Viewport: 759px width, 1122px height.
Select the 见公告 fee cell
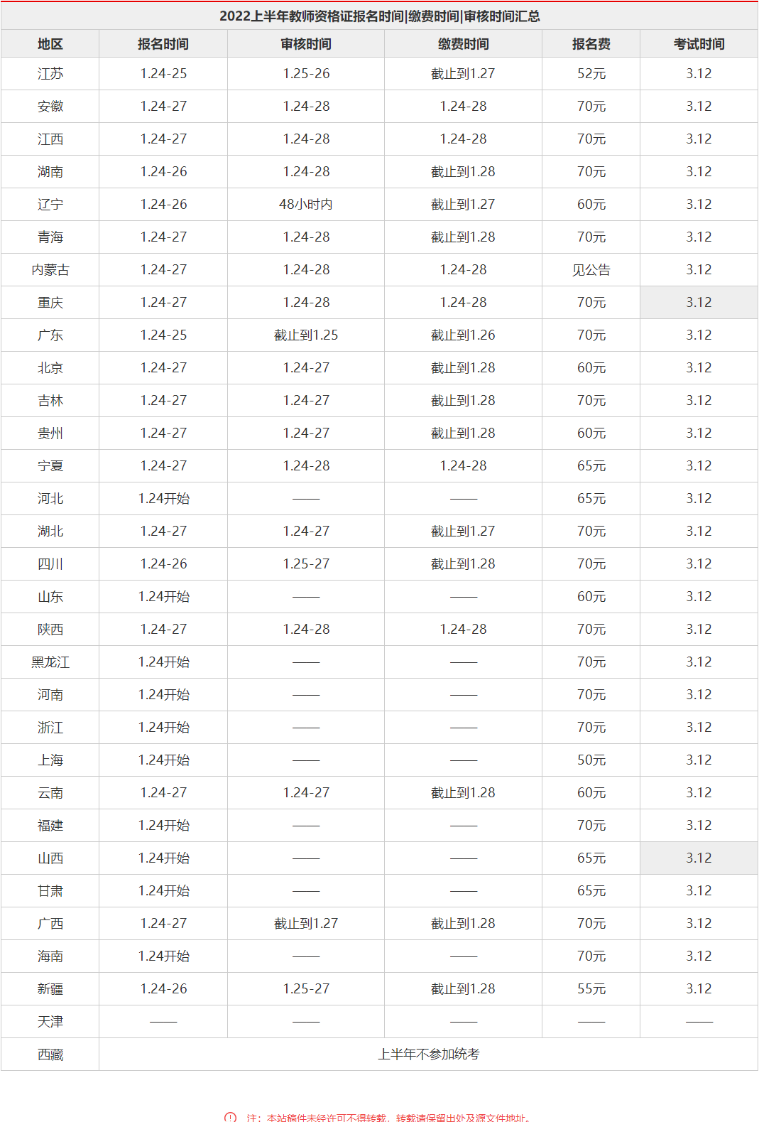591,270
